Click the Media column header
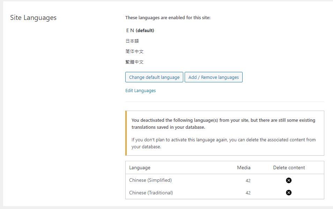333x209 pixels. 244,167
